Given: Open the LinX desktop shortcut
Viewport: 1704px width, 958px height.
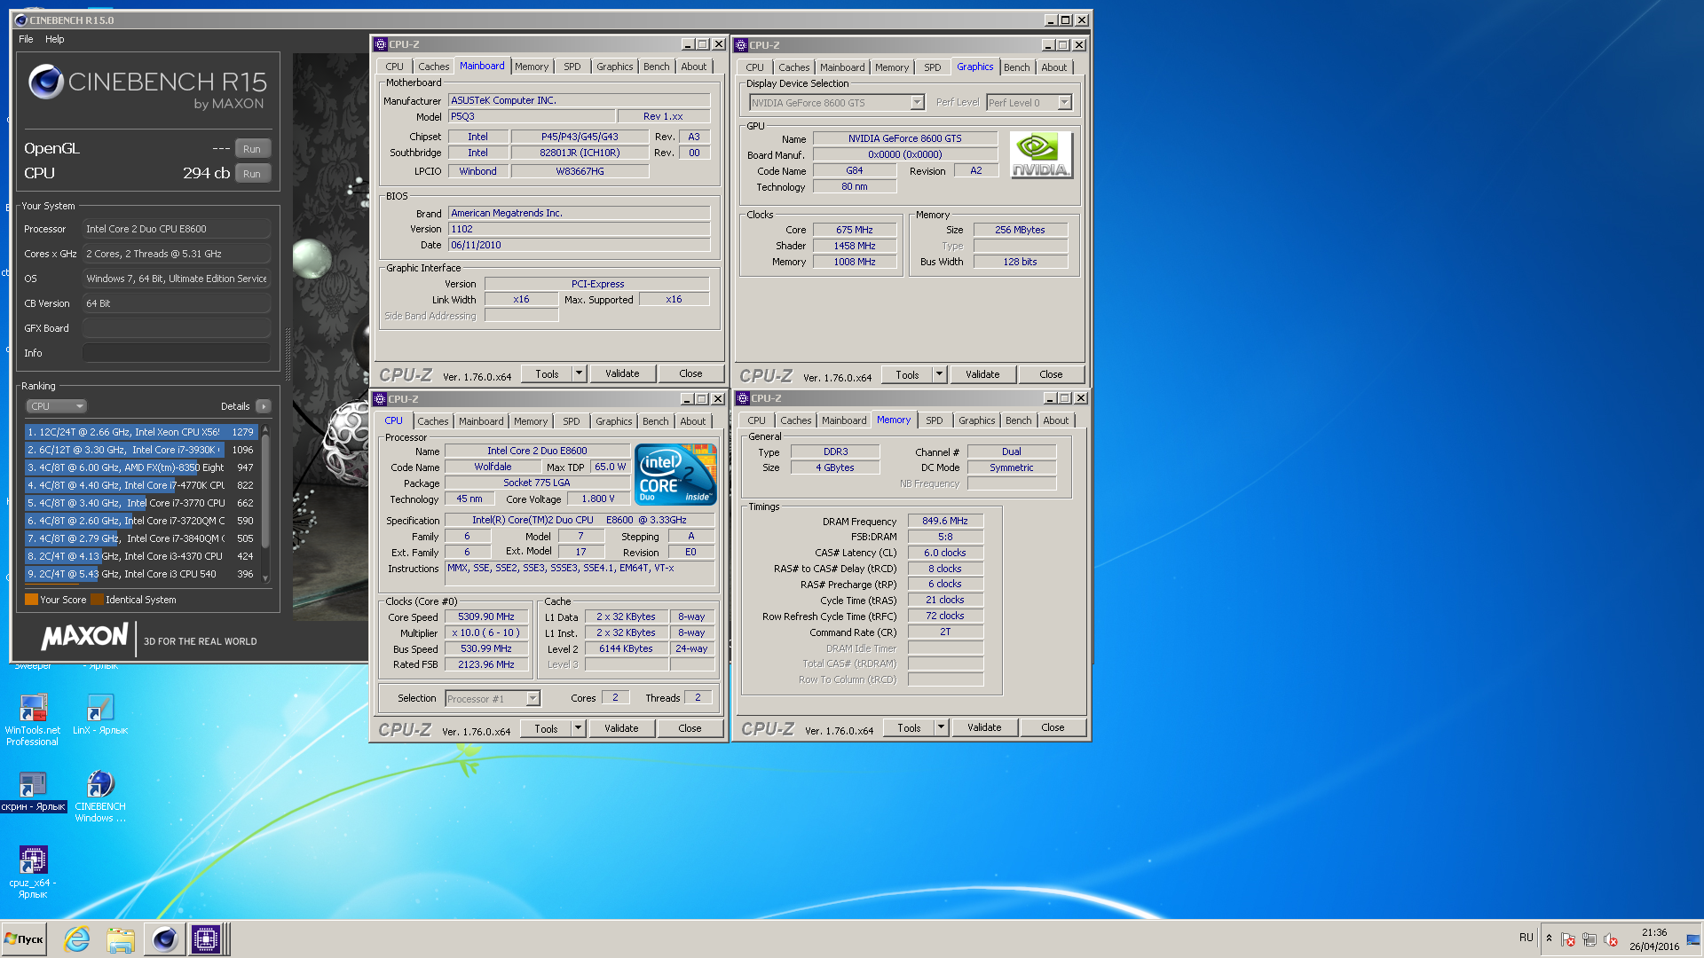Looking at the screenshot, I should click(x=100, y=714).
